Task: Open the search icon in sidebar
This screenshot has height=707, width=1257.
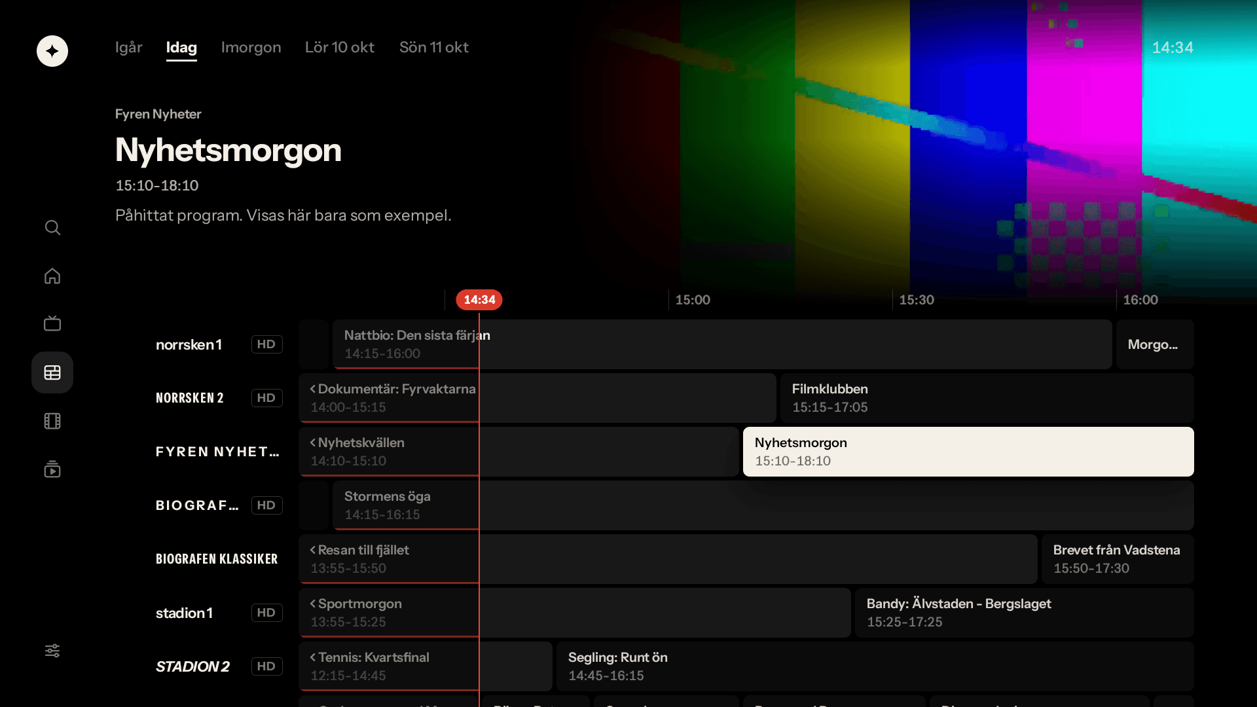Action: [52, 228]
